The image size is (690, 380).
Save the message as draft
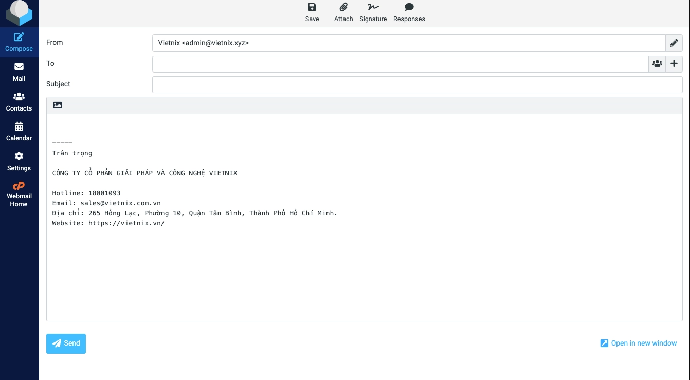coord(312,13)
